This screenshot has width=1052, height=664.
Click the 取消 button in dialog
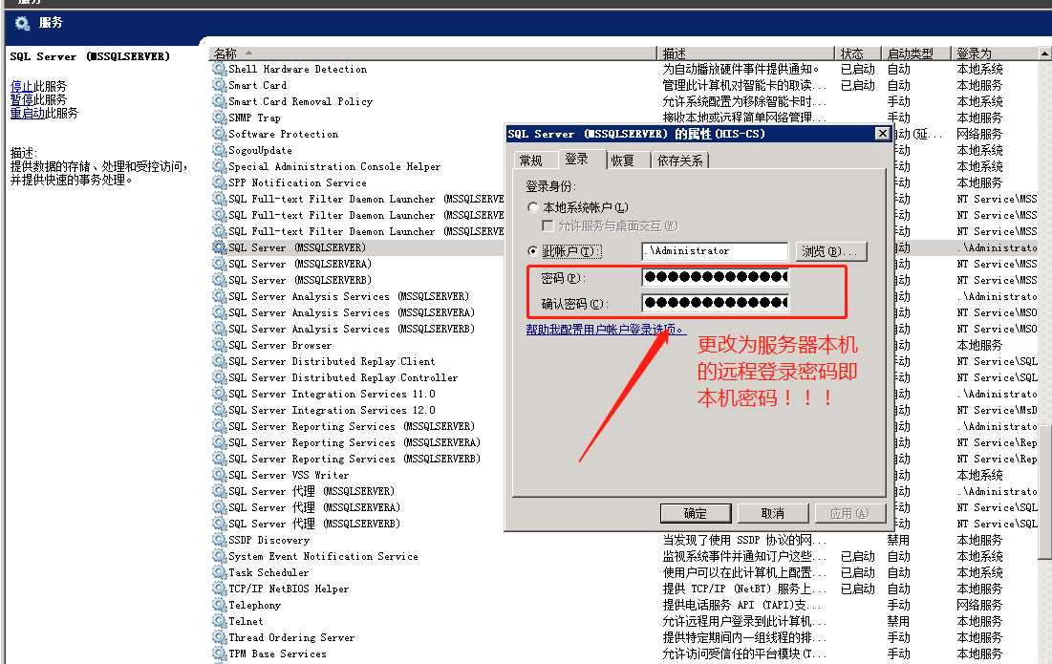click(x=773, y=513)
